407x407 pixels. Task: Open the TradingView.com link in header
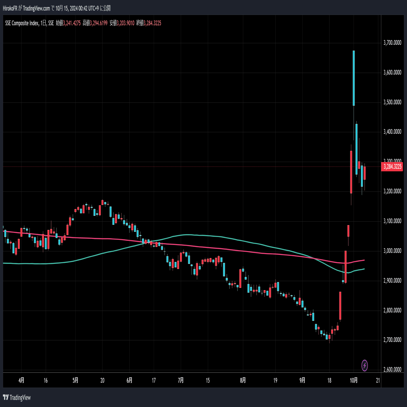click(x=37, y=8)
